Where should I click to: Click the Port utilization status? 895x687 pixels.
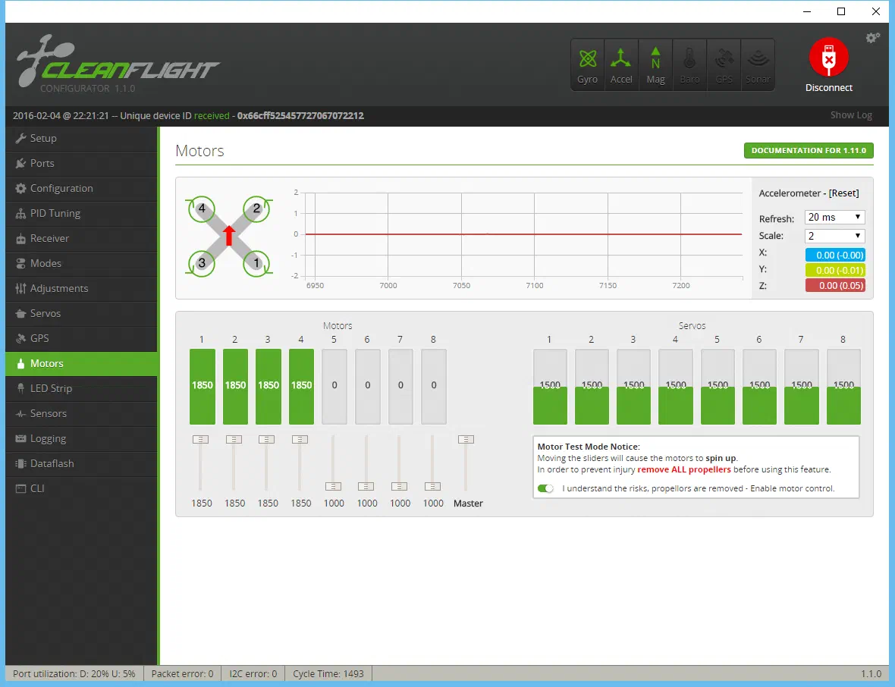[x=74, y=674]
